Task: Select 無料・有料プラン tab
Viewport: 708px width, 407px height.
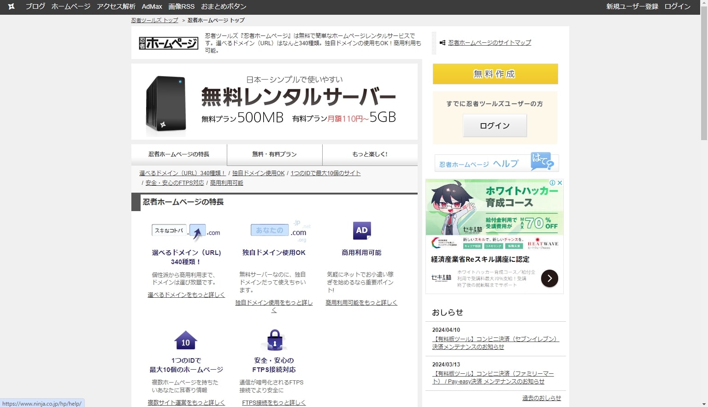Action: 275,154
